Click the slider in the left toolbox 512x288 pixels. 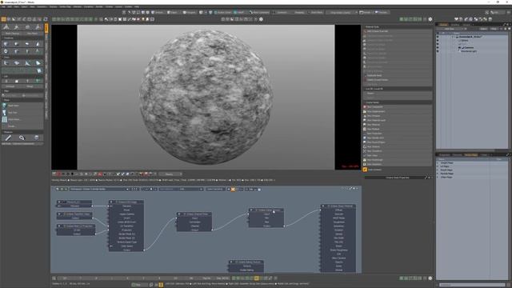point(23,96)
